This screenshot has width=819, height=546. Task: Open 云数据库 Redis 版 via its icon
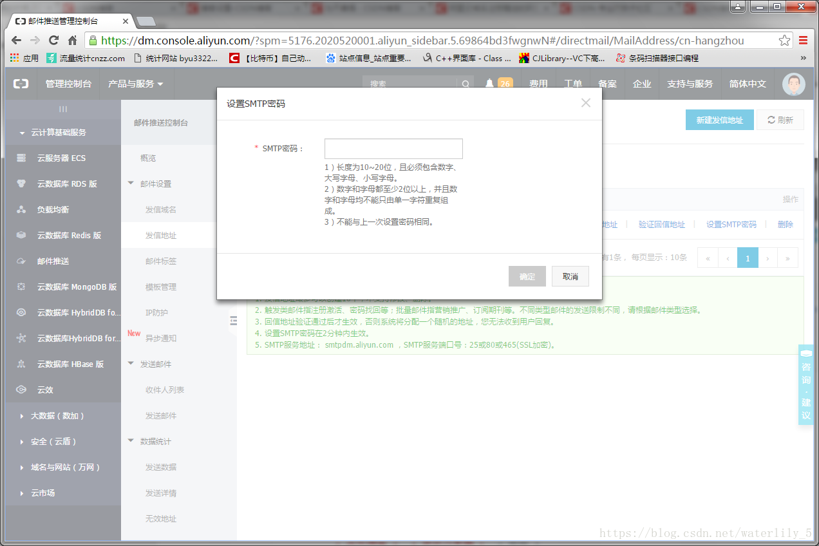pos(21,235)
